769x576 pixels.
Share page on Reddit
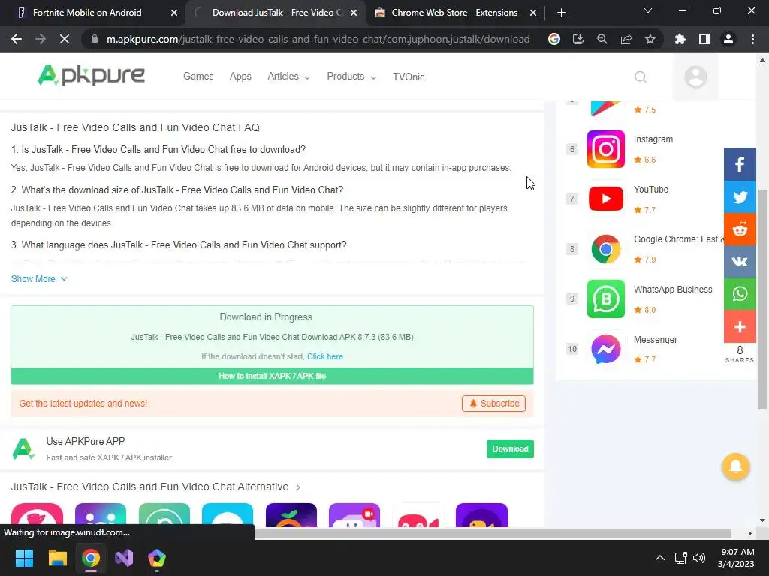[740, 229]
